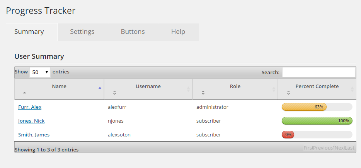Click the Search input field

(x=319, y=72)
